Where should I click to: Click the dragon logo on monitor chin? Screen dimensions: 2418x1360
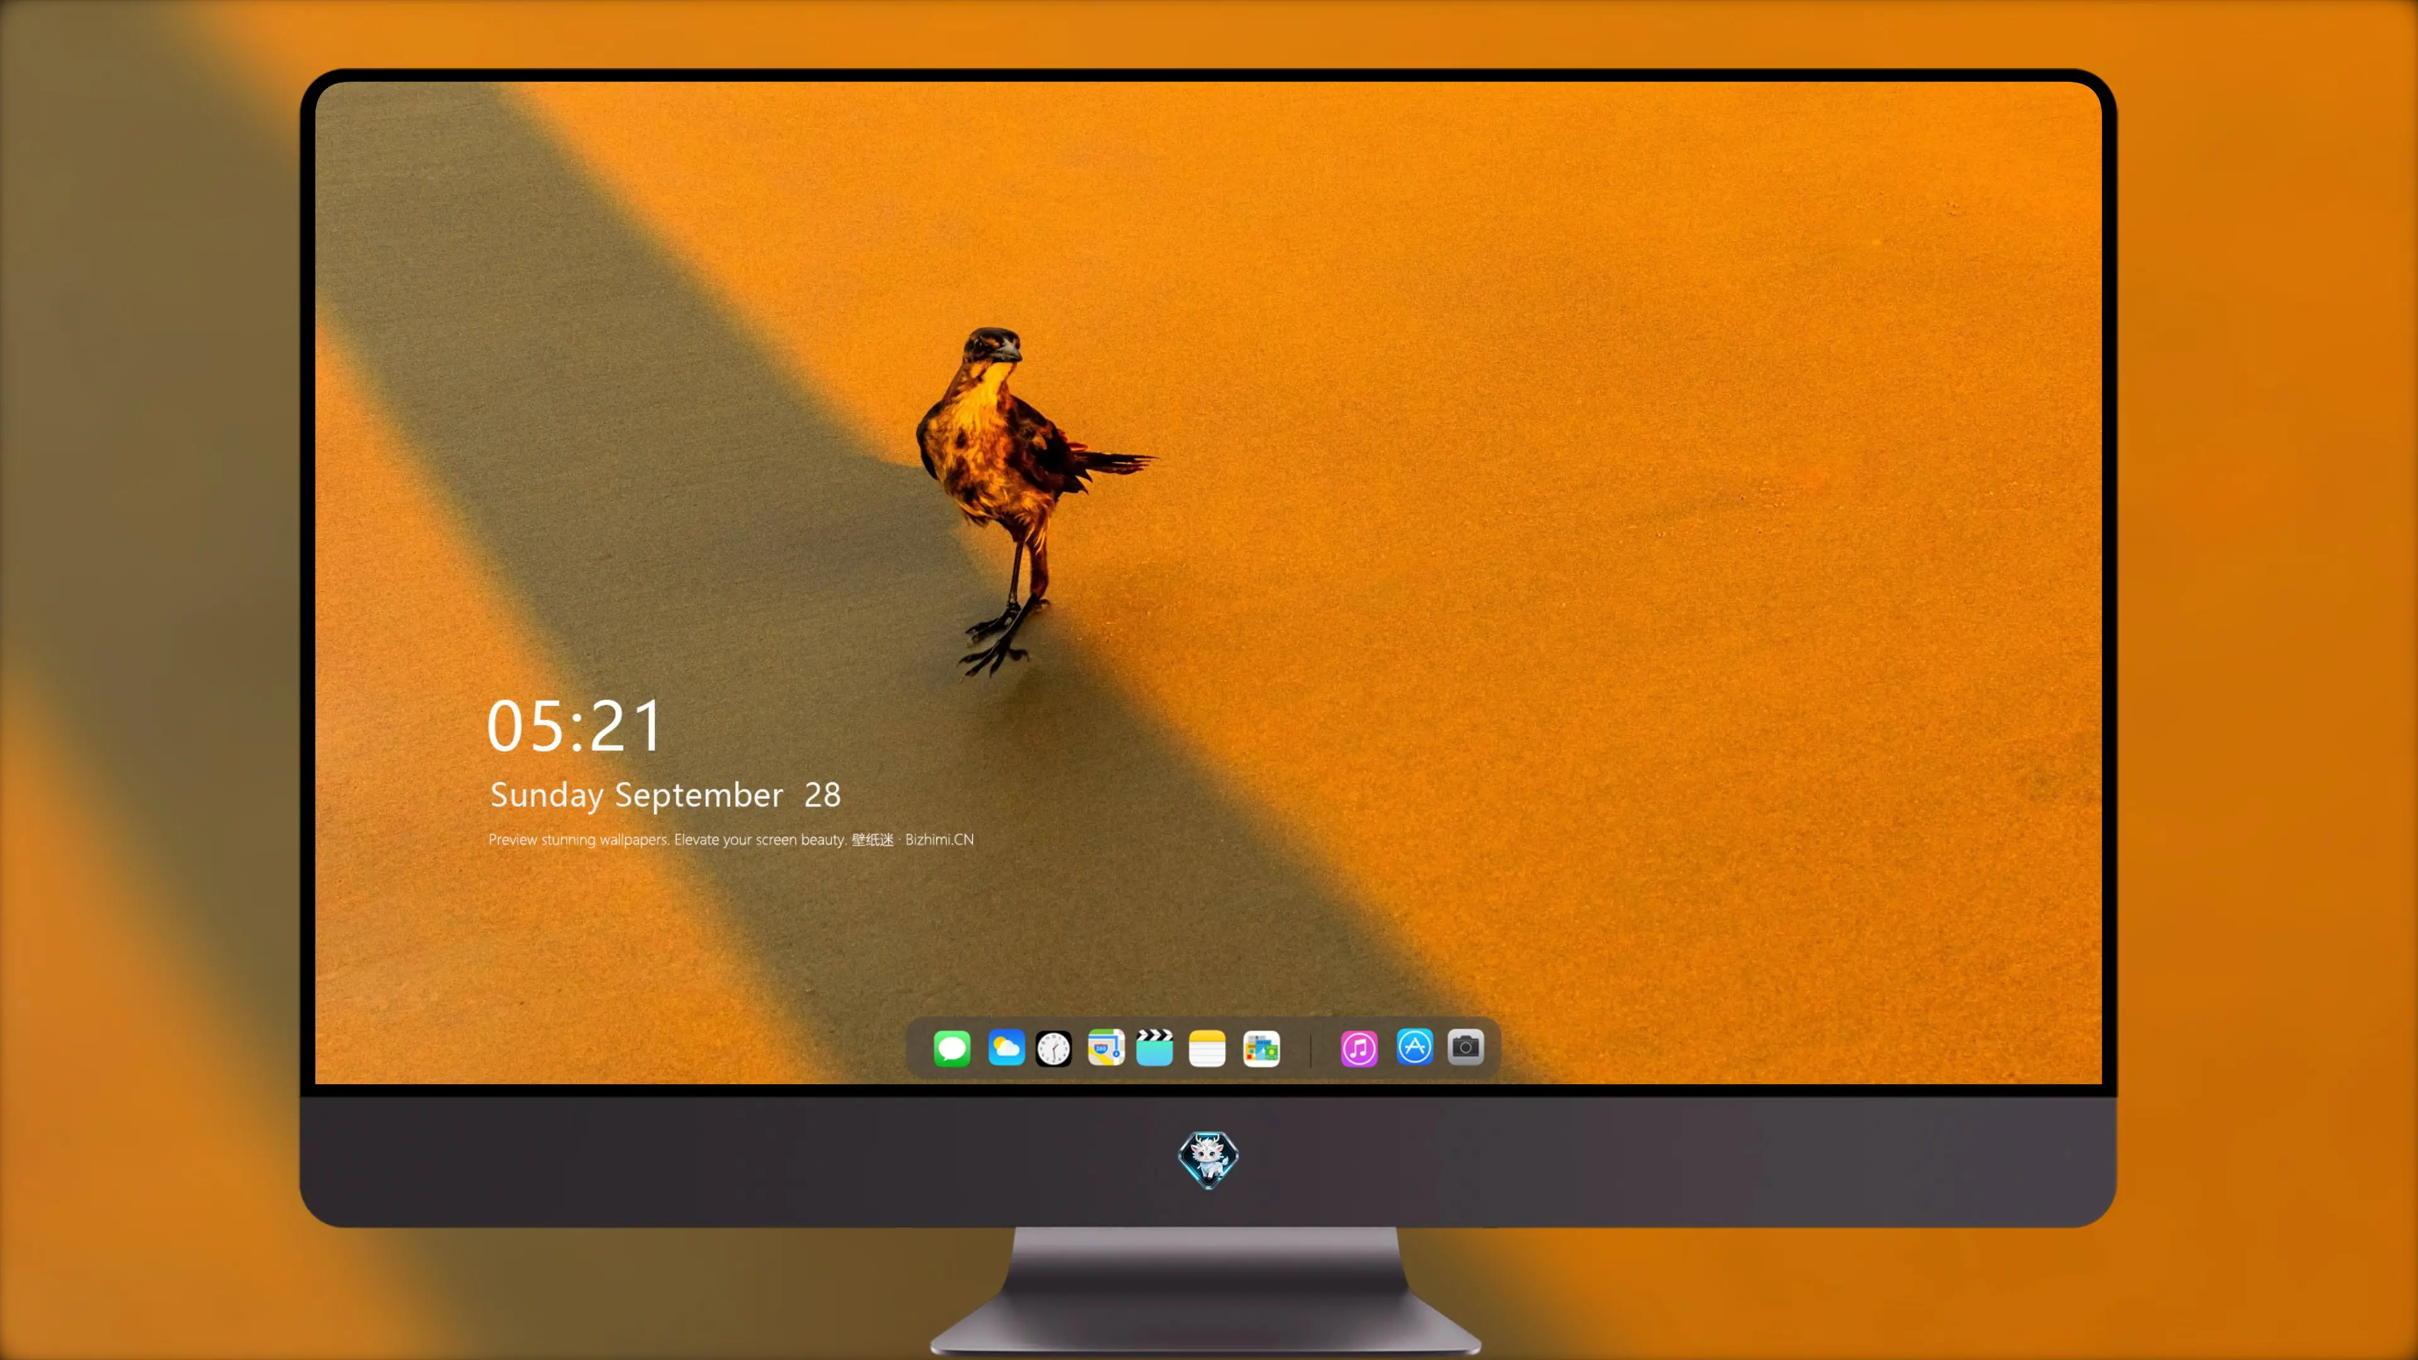1208,1159
